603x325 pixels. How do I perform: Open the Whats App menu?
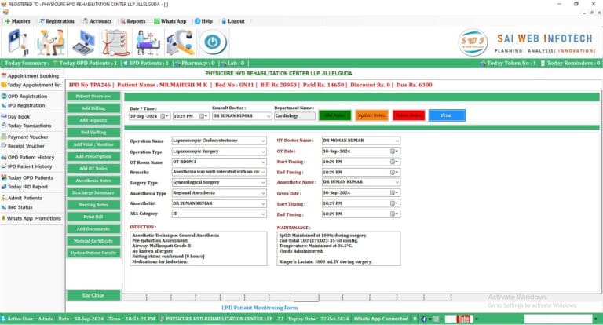click(170, 21)
